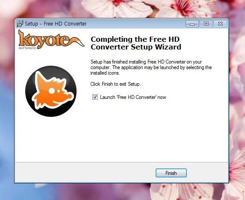Click the word 'software' under the Koyote logo
The height and width of the screenshot is (200, 245).
point(27,48)
